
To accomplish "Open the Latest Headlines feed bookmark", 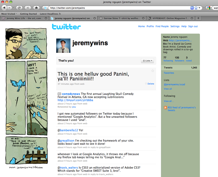I will point(50,14).
